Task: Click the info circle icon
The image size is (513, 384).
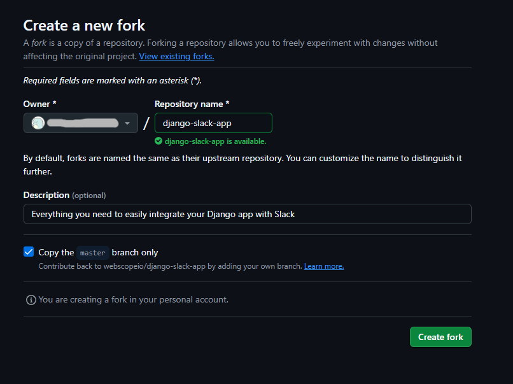Action: tap(31, 299)
